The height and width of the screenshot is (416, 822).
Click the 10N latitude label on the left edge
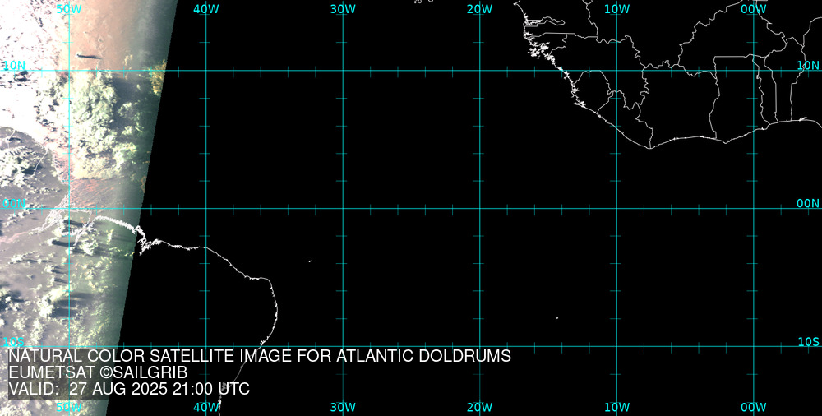click(x=14, y=66)
